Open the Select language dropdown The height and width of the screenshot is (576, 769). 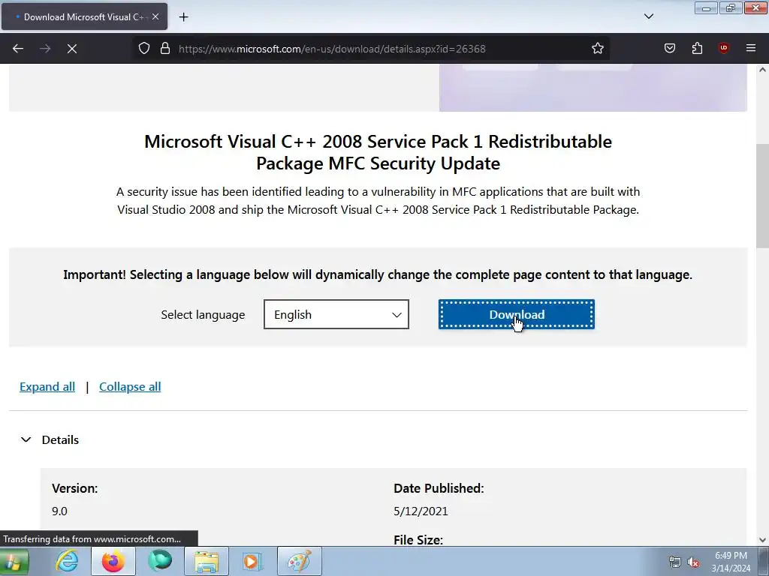pos(336,314)
